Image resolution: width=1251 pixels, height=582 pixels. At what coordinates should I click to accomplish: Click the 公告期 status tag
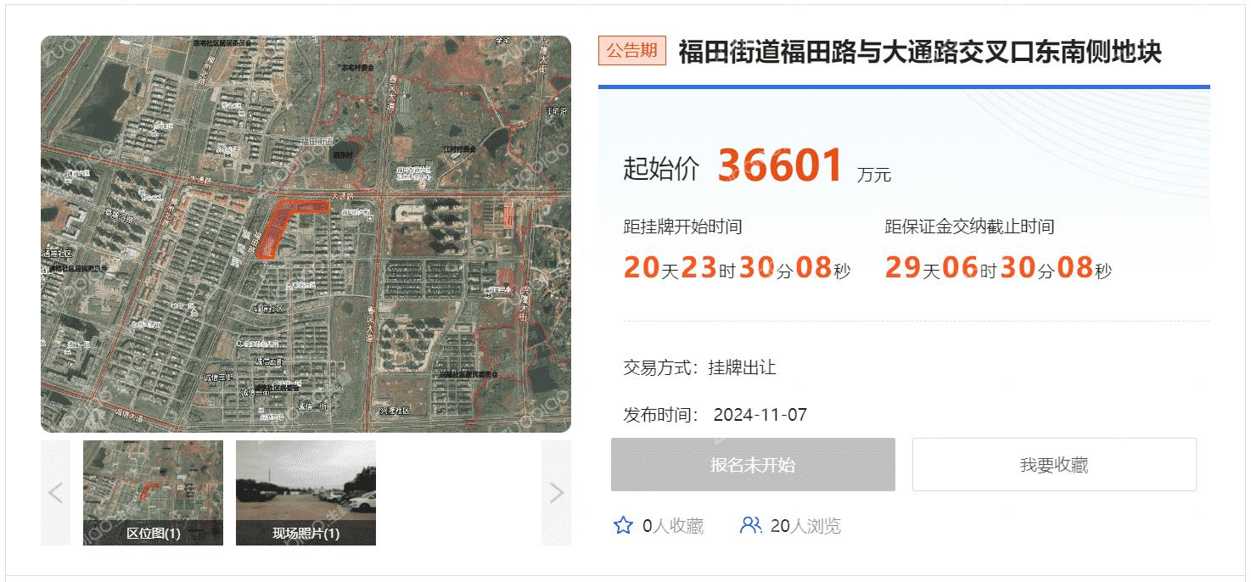pos(632,51)
